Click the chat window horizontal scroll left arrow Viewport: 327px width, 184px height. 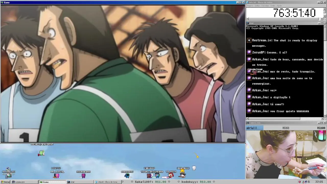(247, 119)
